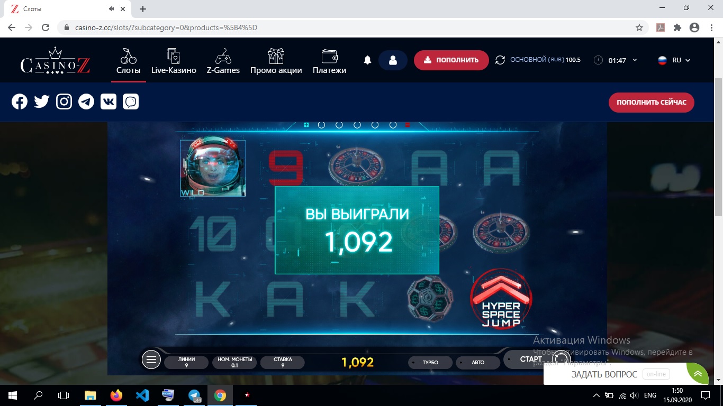Open network settings from the system tray
Screen dimensions: 723x406
click(x=622, y=395)
